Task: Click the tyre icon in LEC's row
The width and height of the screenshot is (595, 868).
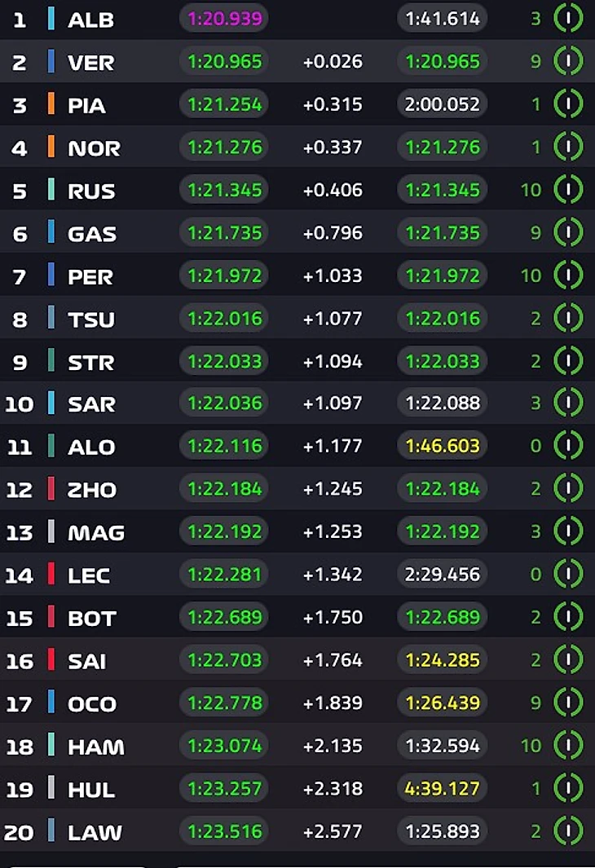Action: click(568, 574)
